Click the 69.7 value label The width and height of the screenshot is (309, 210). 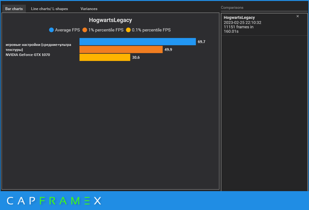[x=201, y=41]
